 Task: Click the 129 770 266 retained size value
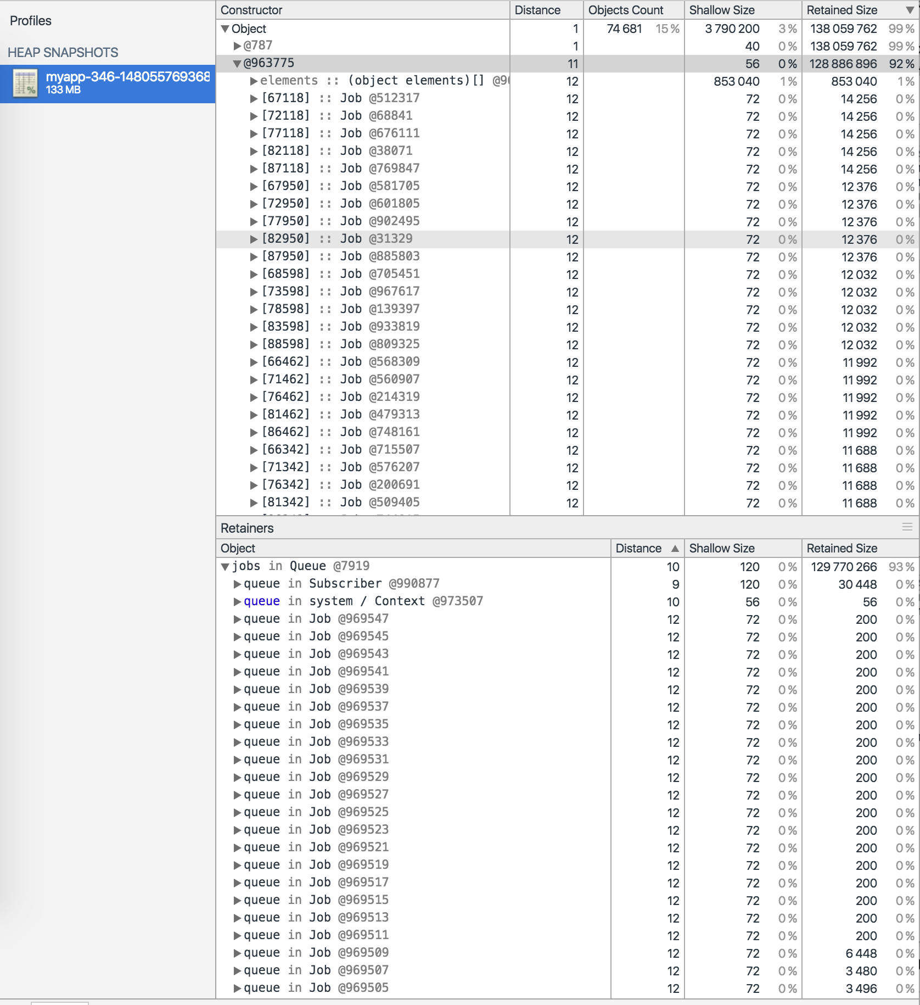844,567
